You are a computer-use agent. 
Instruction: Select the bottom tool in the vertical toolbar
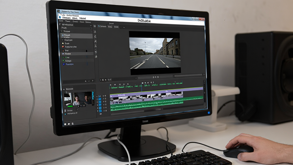tap(96, 56)
